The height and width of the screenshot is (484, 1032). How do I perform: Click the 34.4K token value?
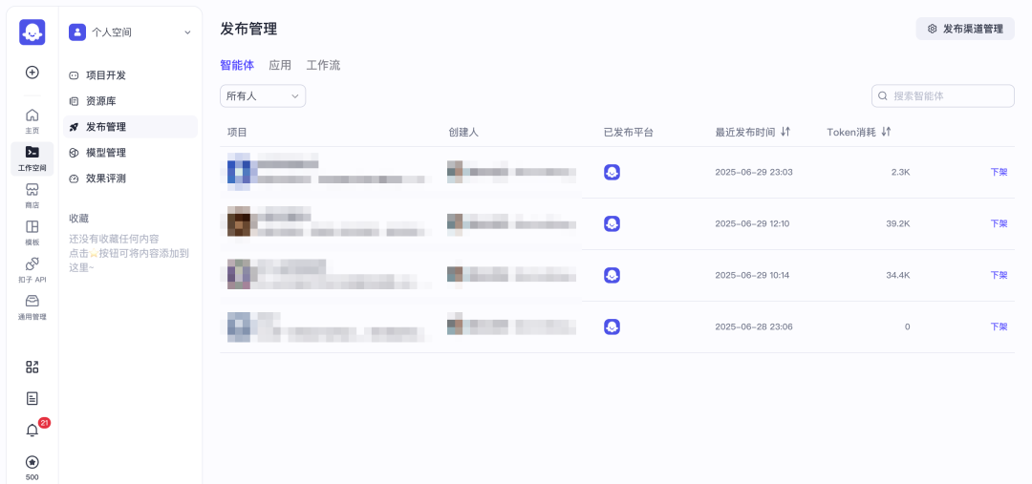point(897,275)
